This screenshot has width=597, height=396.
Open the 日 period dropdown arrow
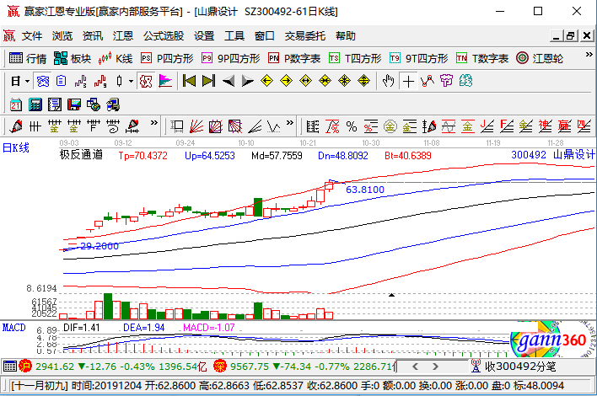tap(28, 82)
